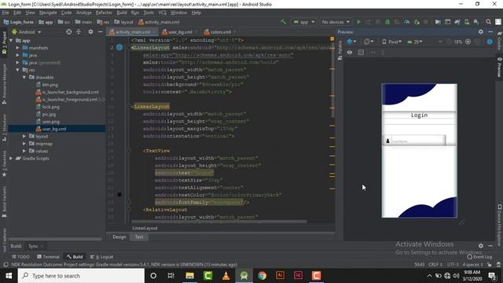Toggle the Project tool window sidebar tab
Viewport: 503px width, 283px height.
(x=4, y=43)
